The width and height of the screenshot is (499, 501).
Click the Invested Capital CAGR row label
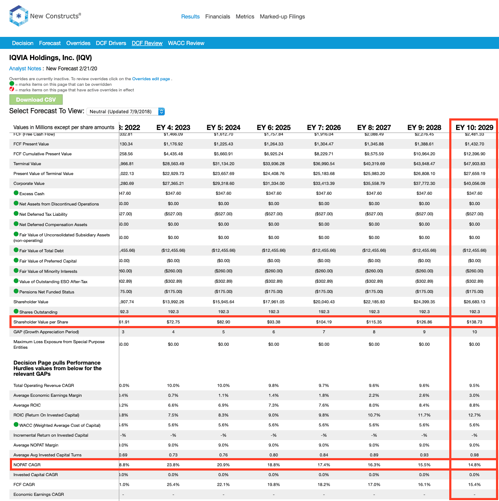pos(36,475)
